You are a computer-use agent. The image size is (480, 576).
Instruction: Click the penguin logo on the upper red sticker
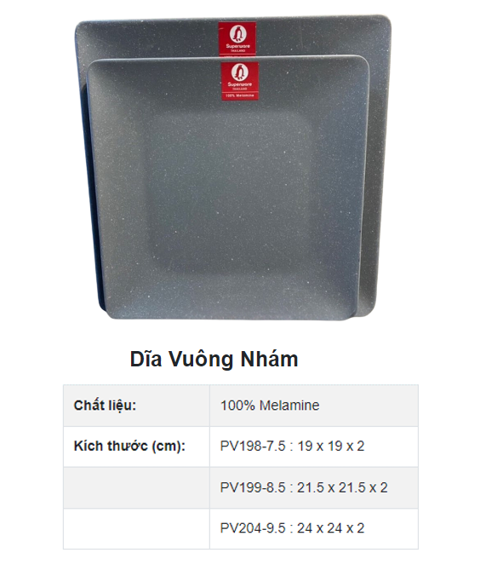pos(237,34)
